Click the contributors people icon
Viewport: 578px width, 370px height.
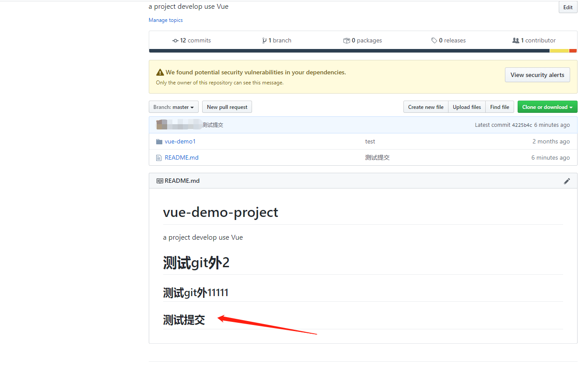[516, 40]
